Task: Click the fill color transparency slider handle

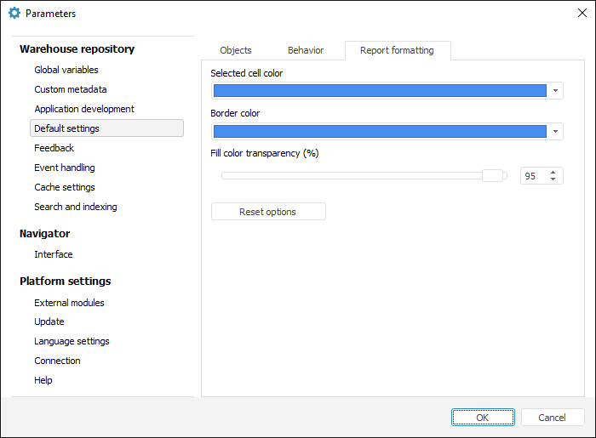Action: 491,176
